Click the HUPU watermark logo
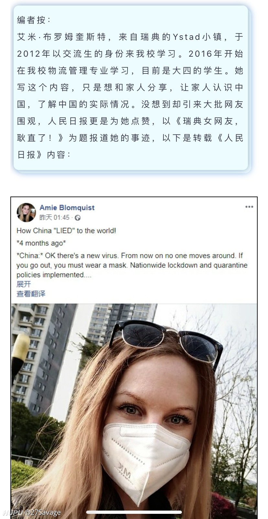The image size is (268, 519). [13, 513]
